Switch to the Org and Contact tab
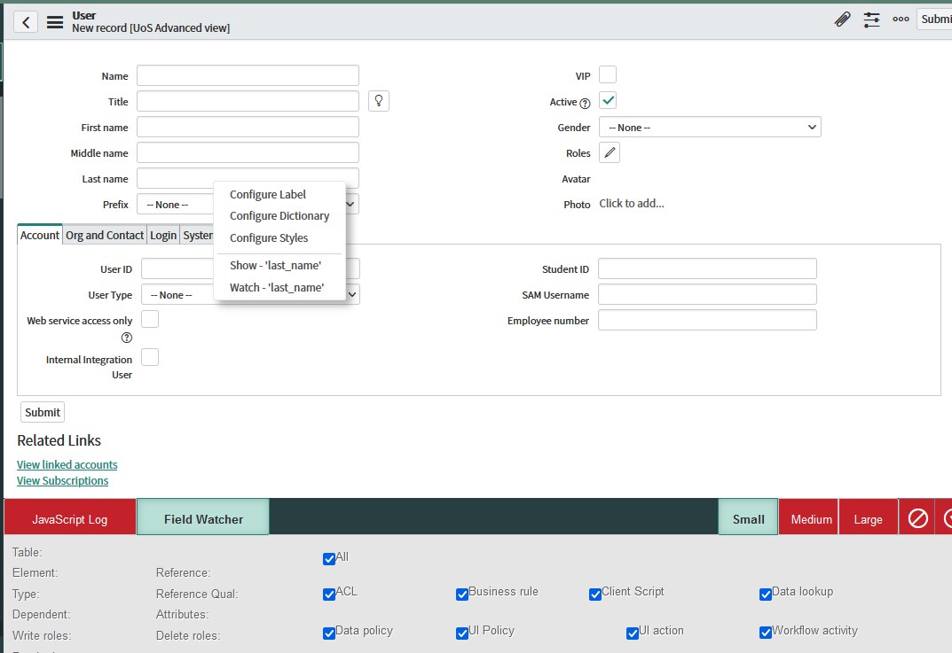 pos(104,234)
